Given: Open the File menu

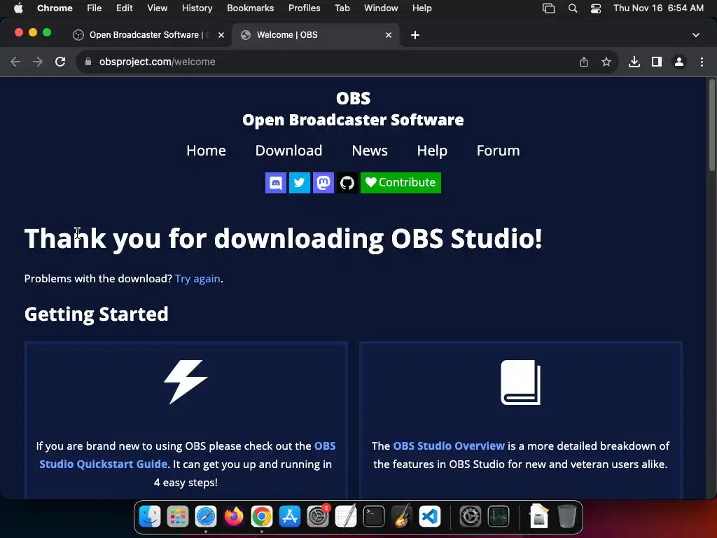Looking at the screenshot, I should 95,8.
